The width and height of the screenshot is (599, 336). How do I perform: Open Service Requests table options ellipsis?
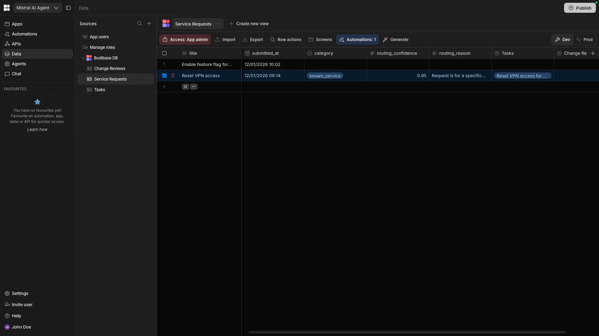coord(218,24)
